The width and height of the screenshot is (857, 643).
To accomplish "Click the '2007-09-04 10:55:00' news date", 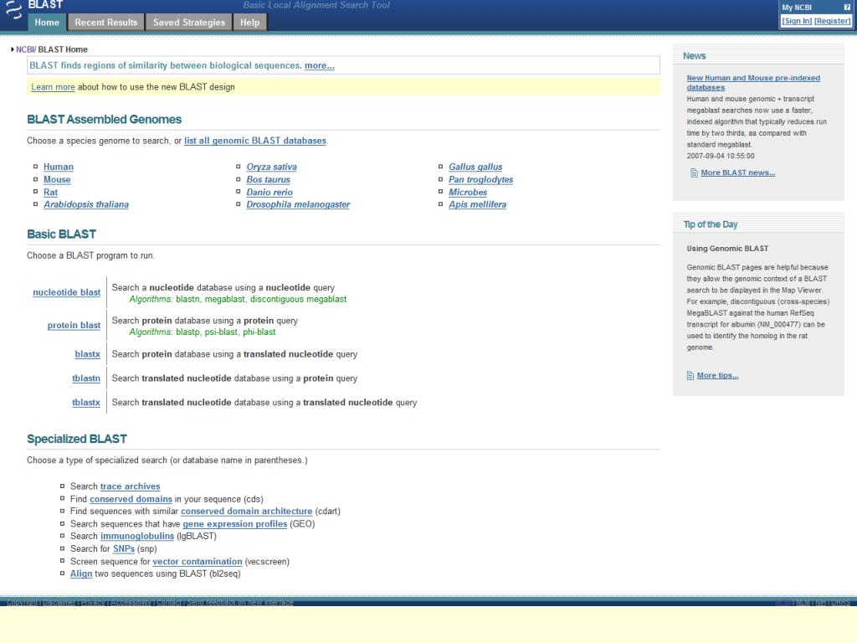I will 721,157.
